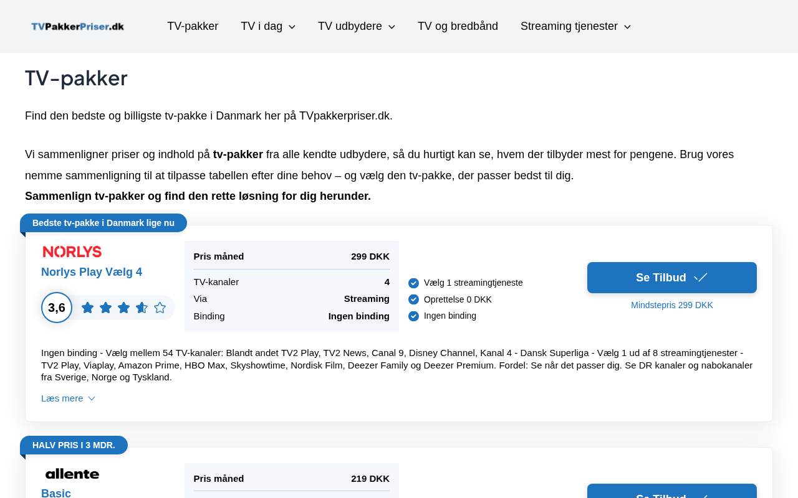Click the third rating star
Viewport: 798px width, 498px height.
tap(124, 308)
